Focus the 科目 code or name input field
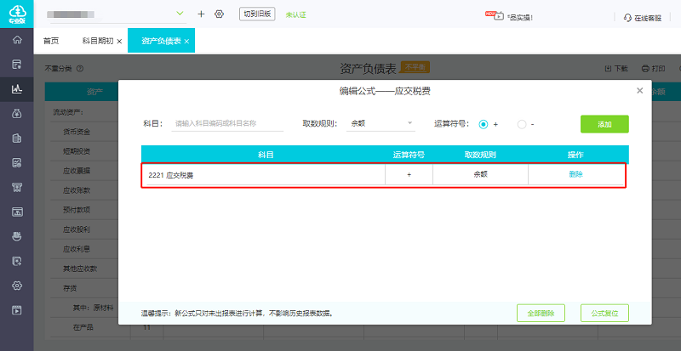The width and height of the screenshot is (681, 351). (x=228, y=124)
